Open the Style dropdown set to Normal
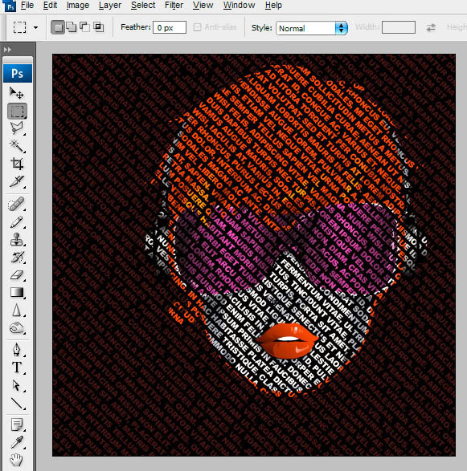 [x=312, y=28]
